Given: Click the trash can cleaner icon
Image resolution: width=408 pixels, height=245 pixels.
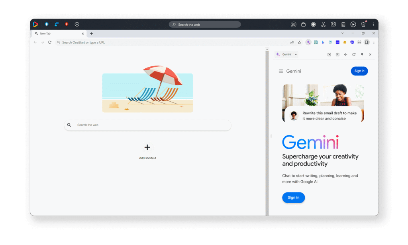Looking at the screenshot, I should coord(363,25).
